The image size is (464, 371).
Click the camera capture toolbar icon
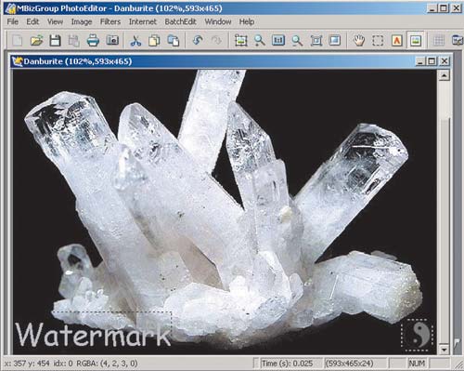point(112,40)
